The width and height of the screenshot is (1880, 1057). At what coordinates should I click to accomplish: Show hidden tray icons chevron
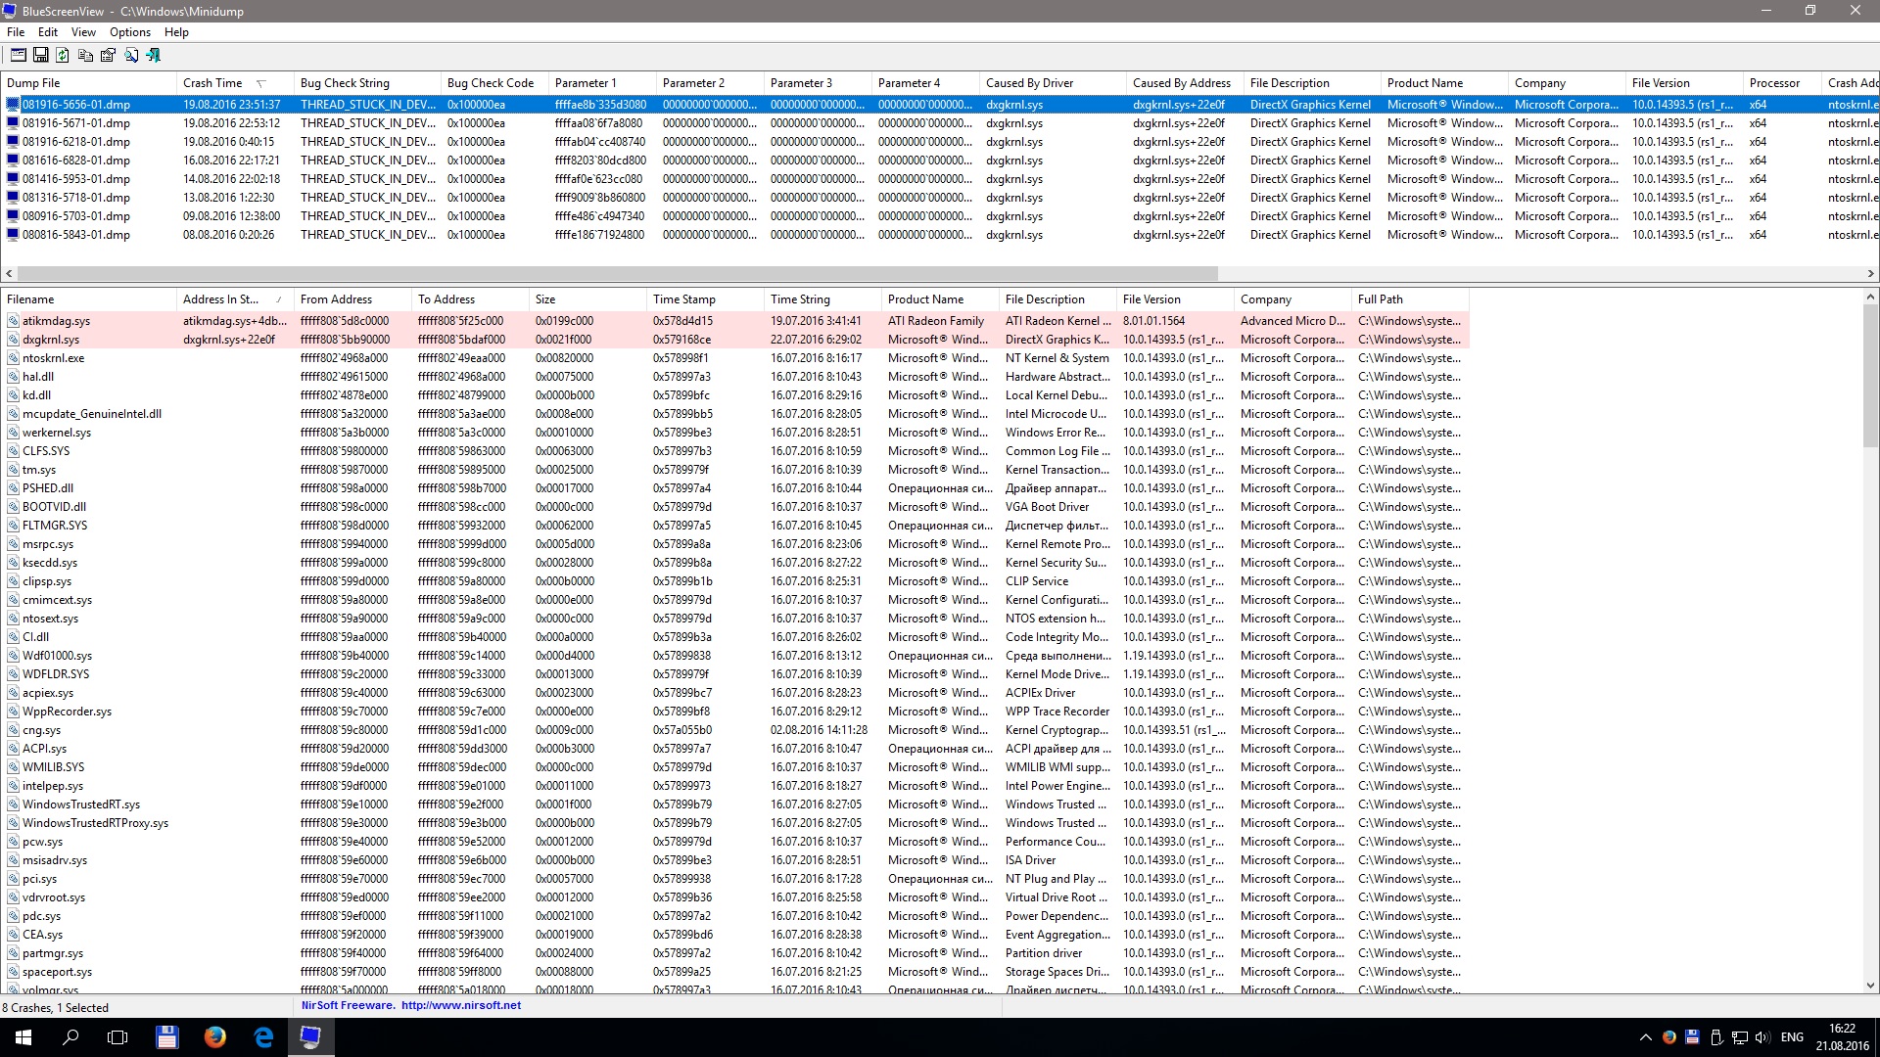click(1645, 1037)
